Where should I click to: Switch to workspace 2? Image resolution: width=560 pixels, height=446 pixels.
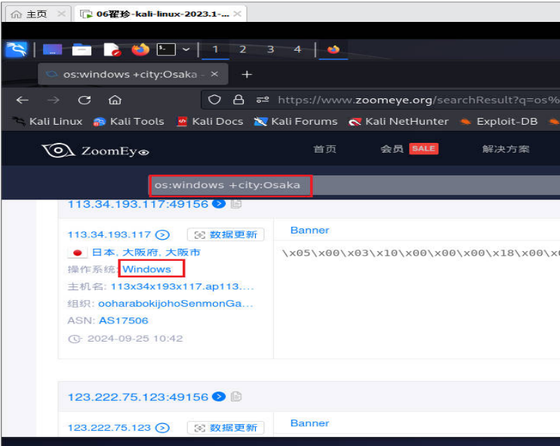[243, 49]
